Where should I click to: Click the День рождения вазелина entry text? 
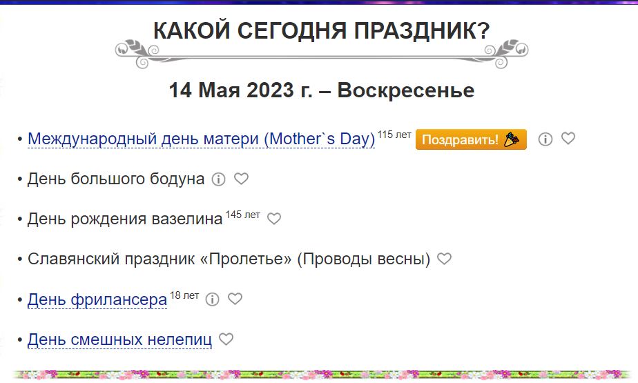[x=125, y=219]
